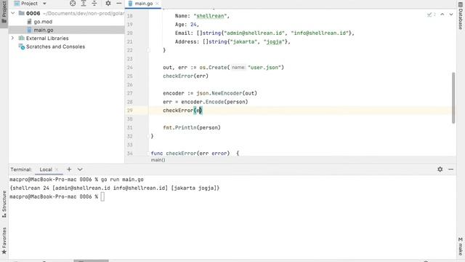Image resolution: width=465 pixels, height=262 pixels.
Task: Click the Scratches and Consoles icon
Action: coord(22,47)
